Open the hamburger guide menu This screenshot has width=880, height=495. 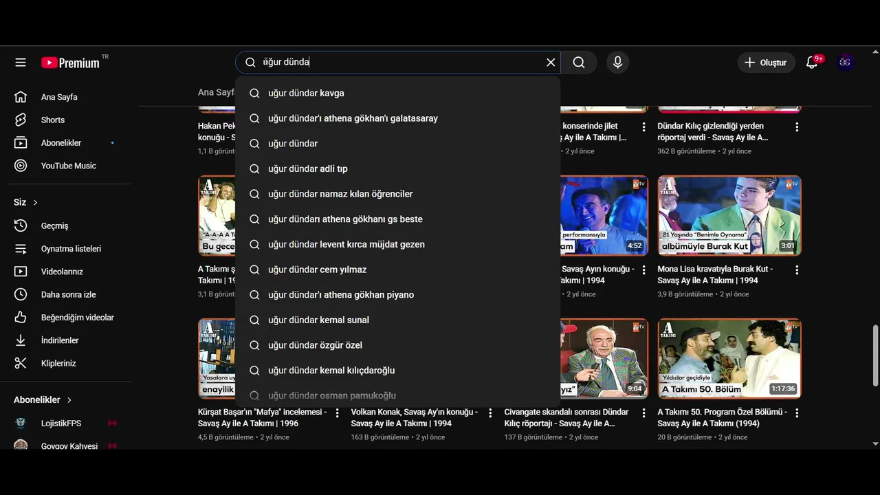[x=21, y=63]
